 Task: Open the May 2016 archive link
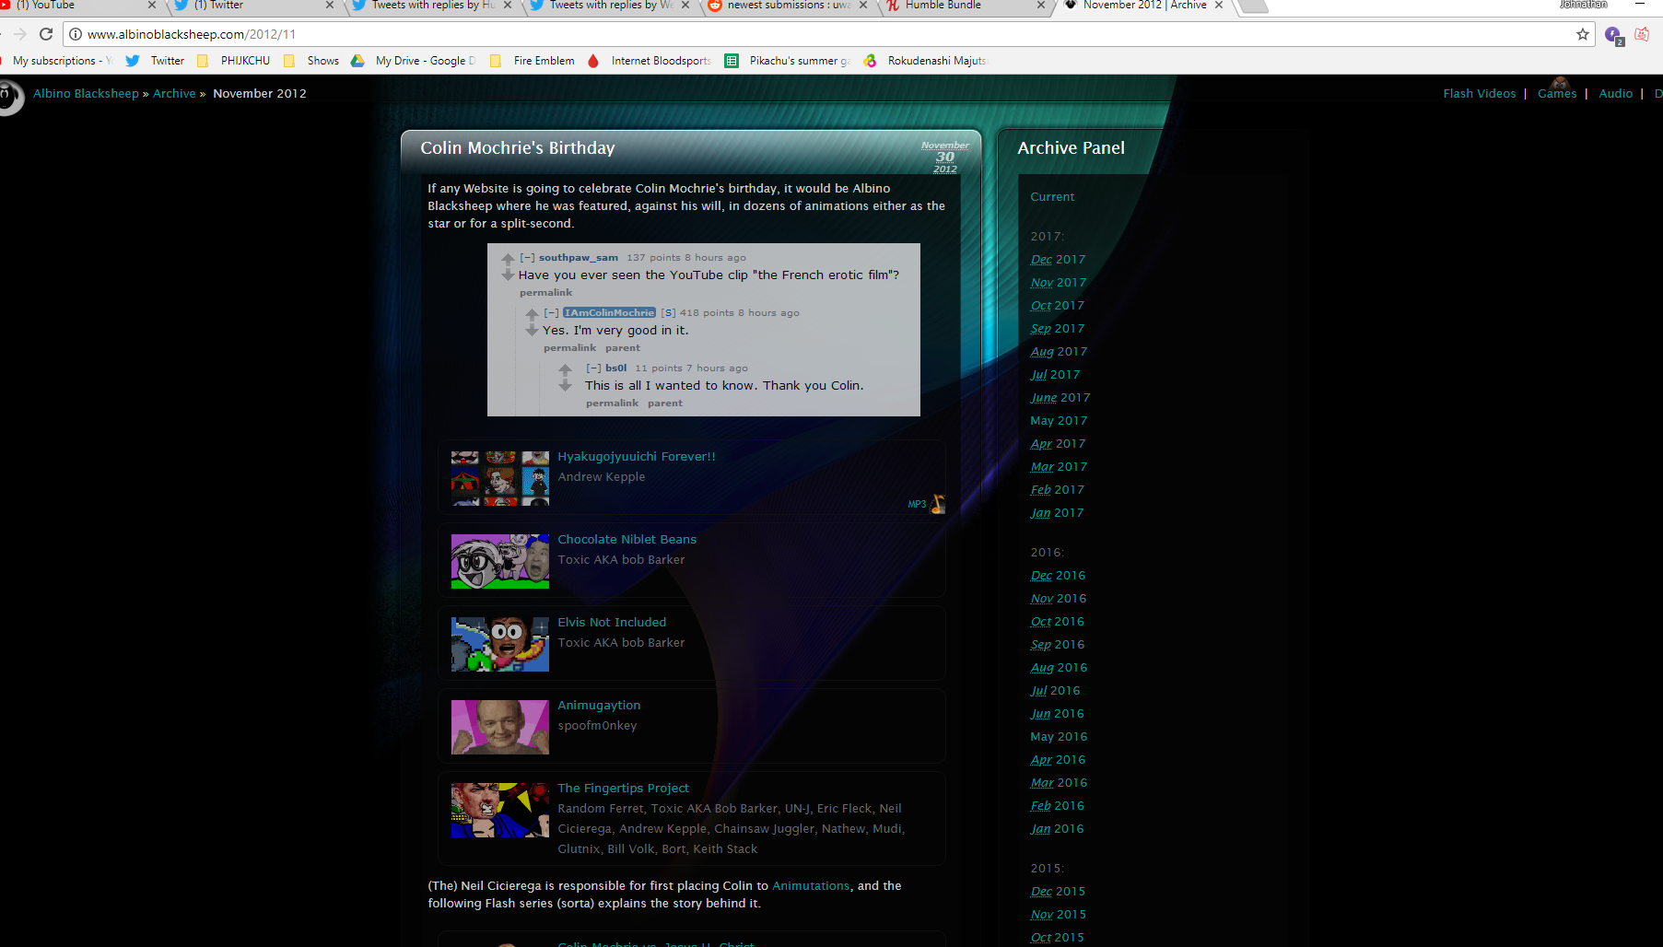click(1059, 737)
